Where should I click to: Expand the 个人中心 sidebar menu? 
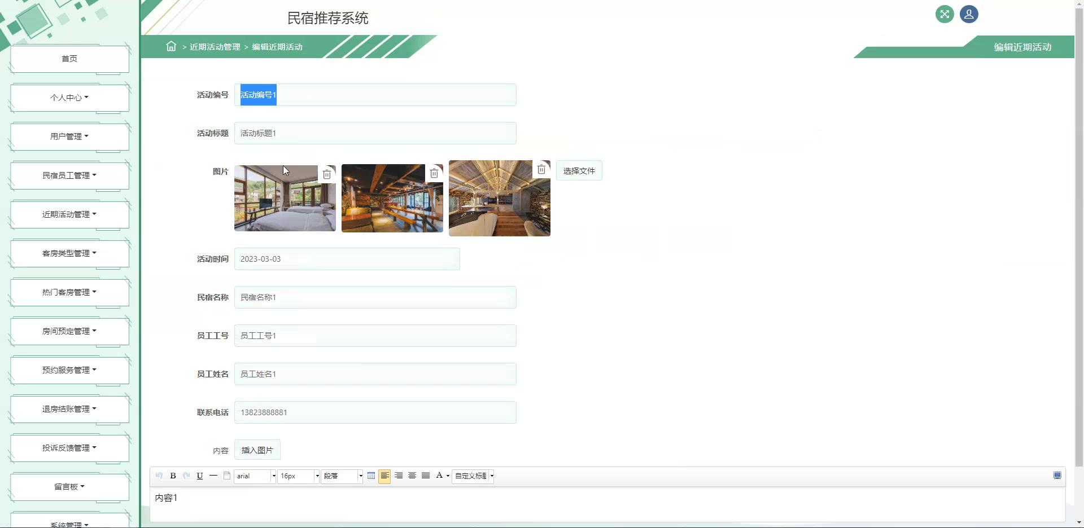click(x=69, y=98)
